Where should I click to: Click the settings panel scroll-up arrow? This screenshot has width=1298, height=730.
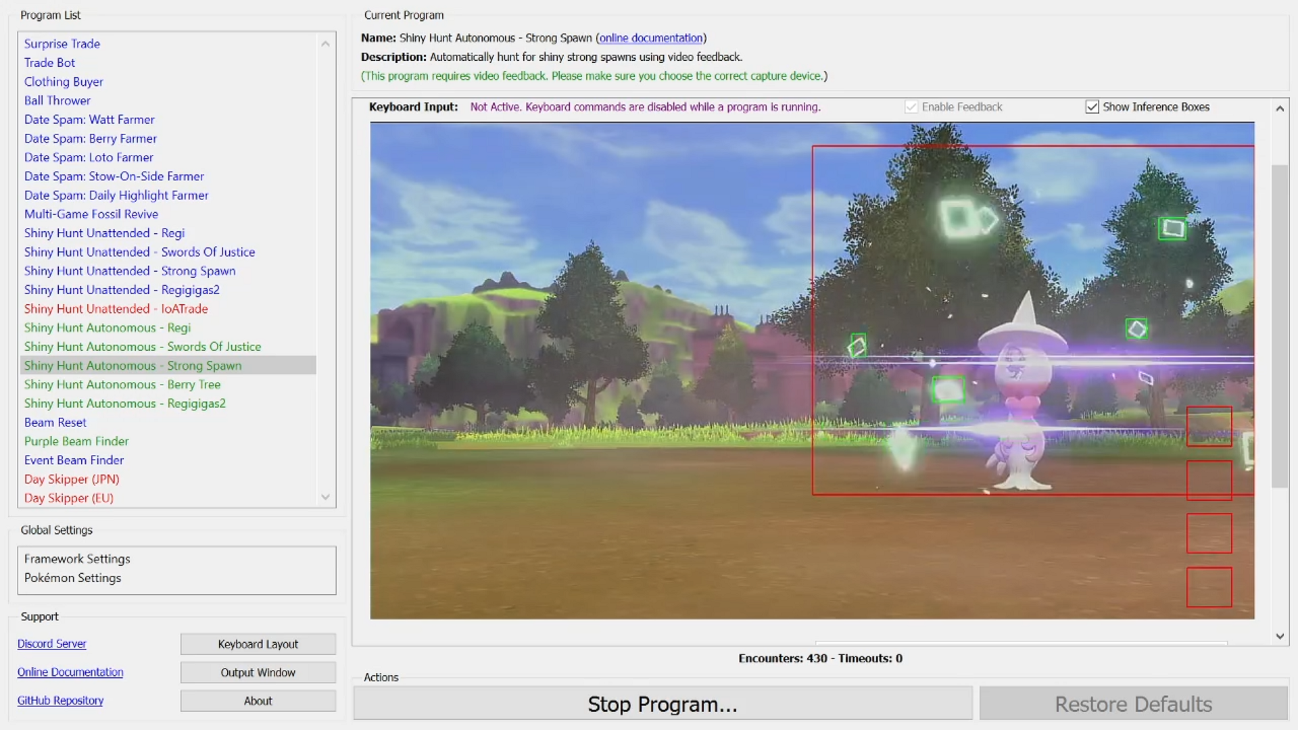1279,108
